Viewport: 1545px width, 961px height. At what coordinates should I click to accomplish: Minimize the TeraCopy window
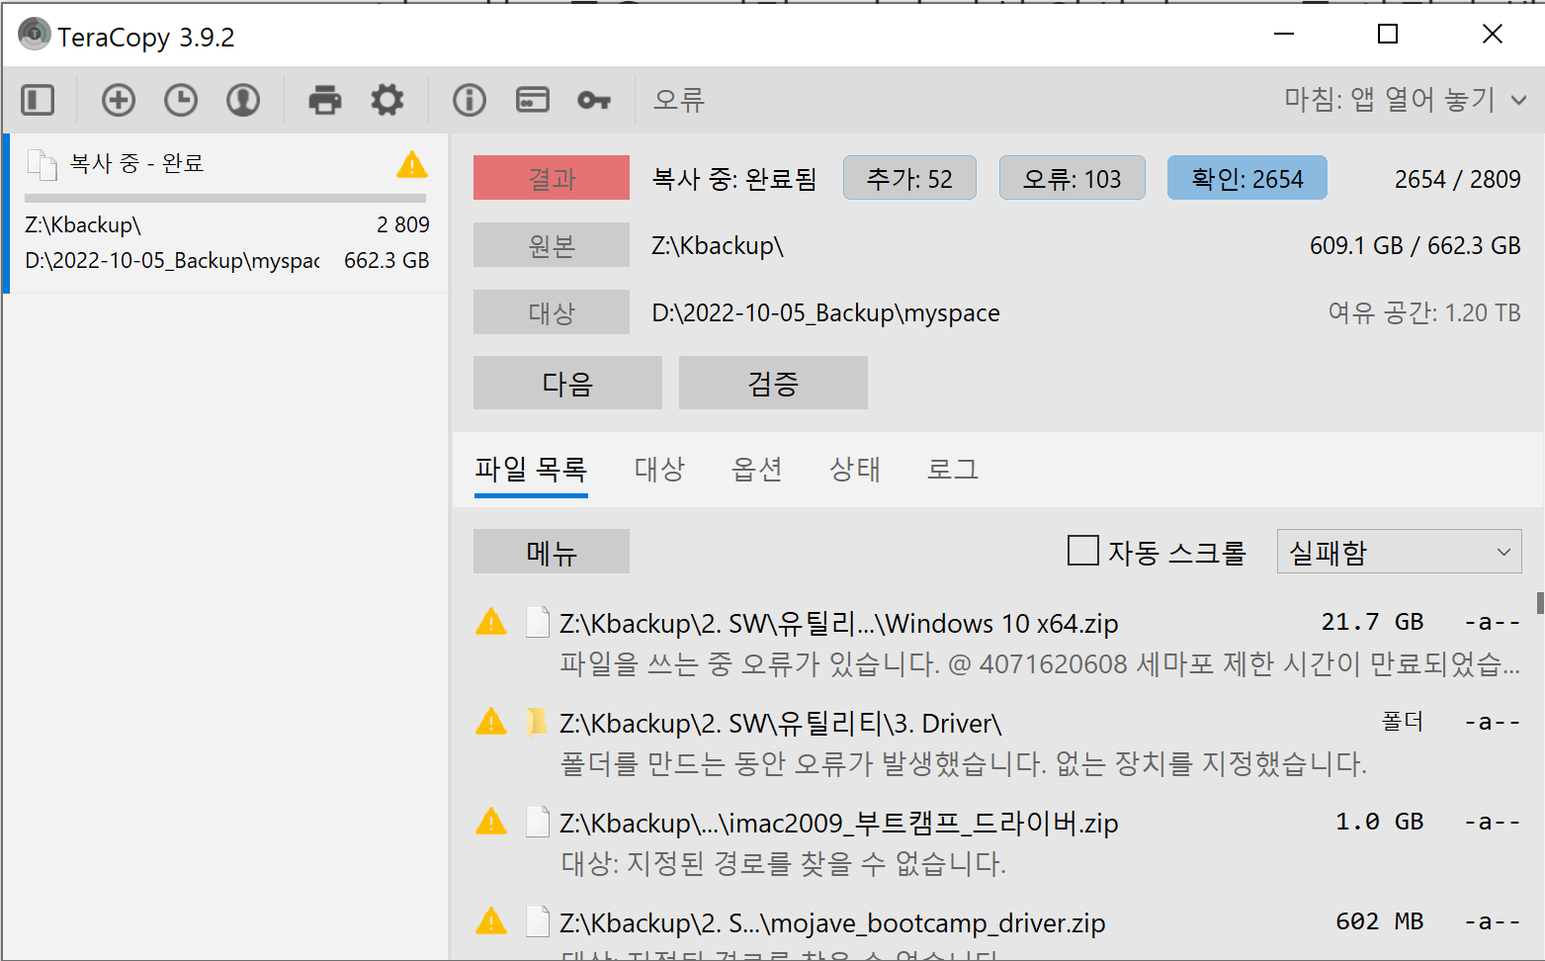(x=1284, y=34)
